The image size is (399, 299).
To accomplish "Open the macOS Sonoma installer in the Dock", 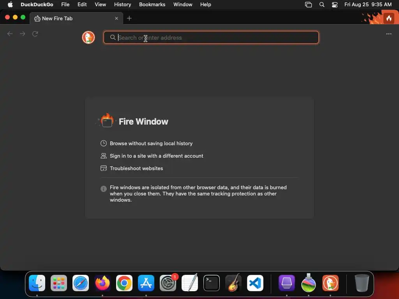I will tap(309, 283).
